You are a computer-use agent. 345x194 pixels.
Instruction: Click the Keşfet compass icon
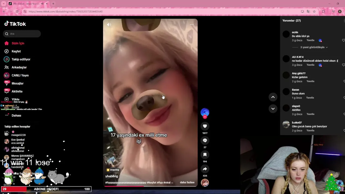[x=6, y=51]
